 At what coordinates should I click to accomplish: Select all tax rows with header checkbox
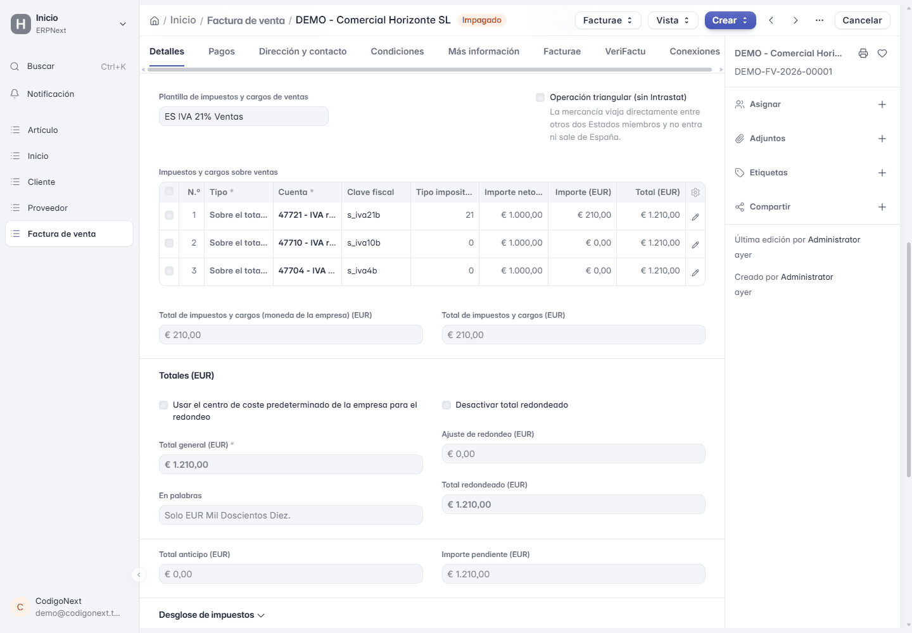pos(169,191)
